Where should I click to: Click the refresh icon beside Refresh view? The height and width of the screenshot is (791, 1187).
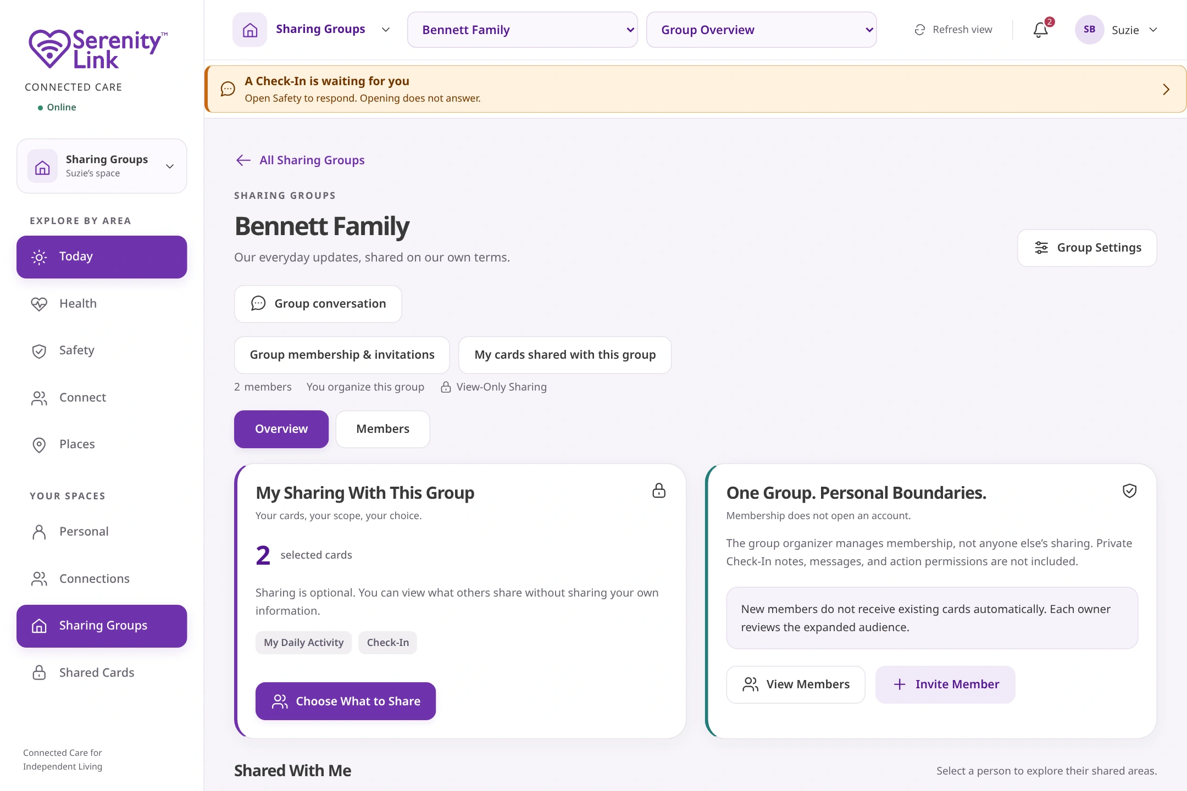click(x=919, y=30)
